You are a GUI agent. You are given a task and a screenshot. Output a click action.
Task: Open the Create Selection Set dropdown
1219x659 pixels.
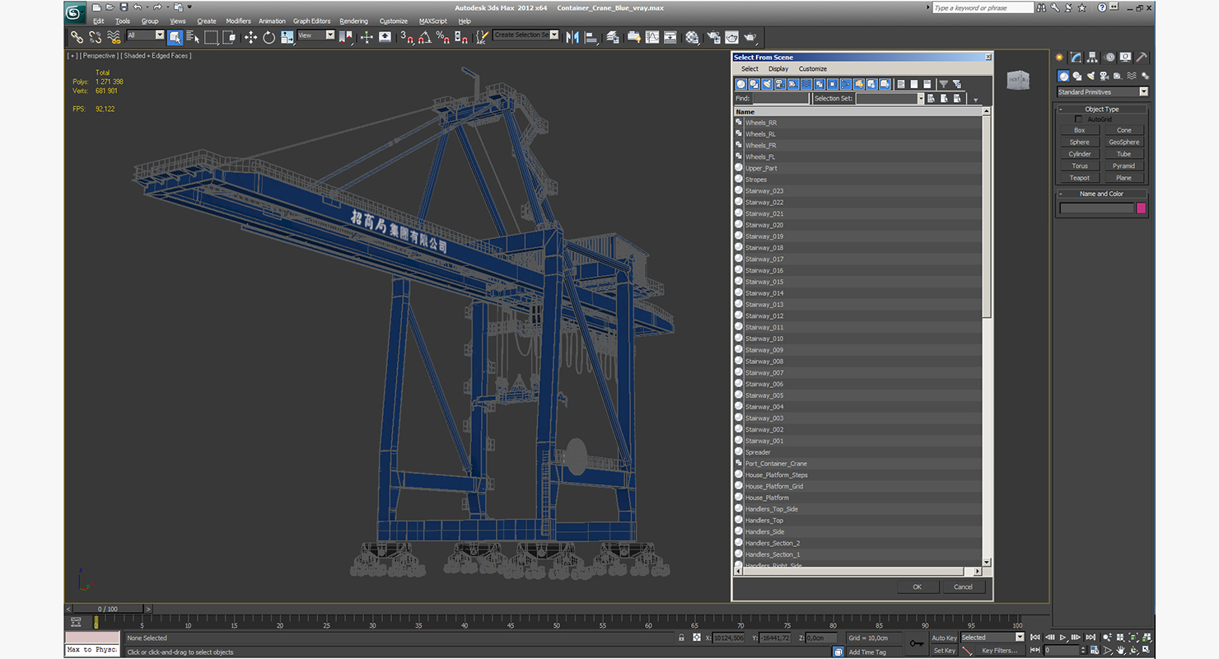coord(526,35)
